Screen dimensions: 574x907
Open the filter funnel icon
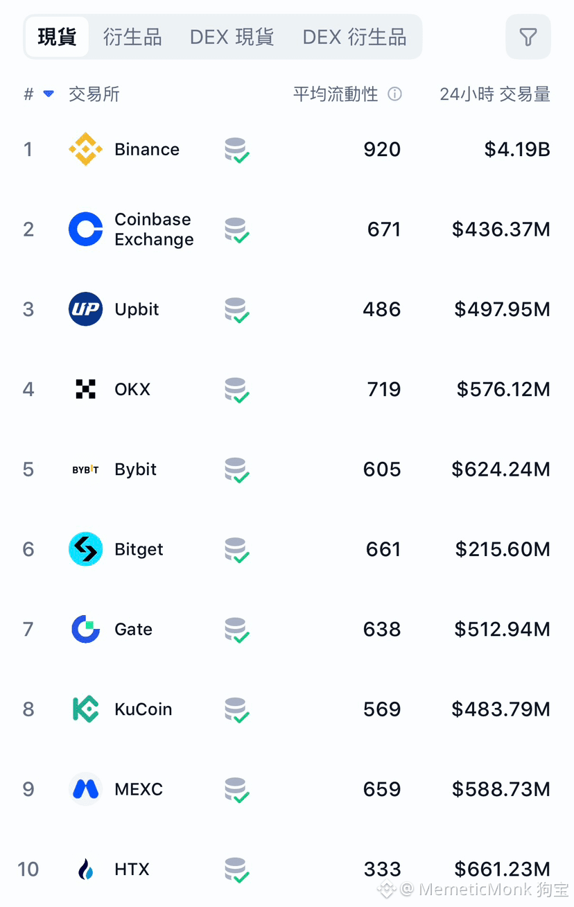tap(528, 37)
